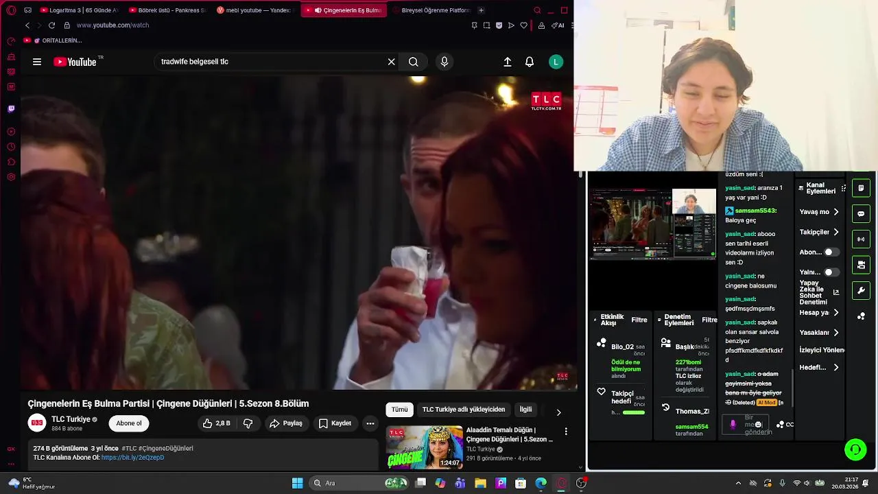The height and width of the screenshot is (494, 878).
Task: Select the Tümü filter chip
Action: [399, 410]
